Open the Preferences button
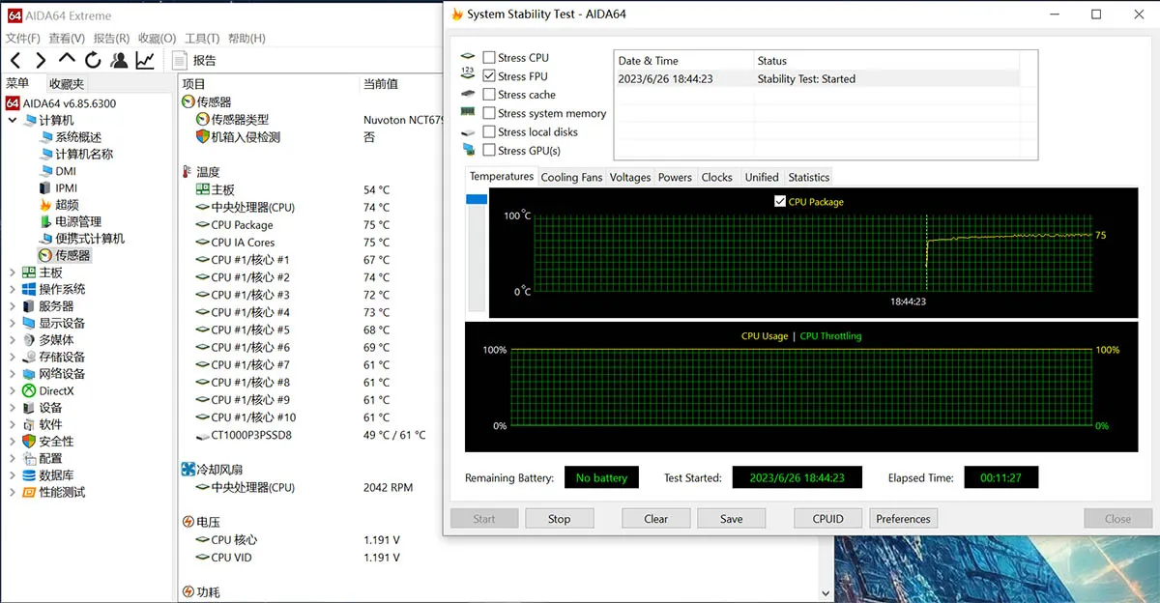1160x603 pixels. pyautogui.click(x=904, y=519)
